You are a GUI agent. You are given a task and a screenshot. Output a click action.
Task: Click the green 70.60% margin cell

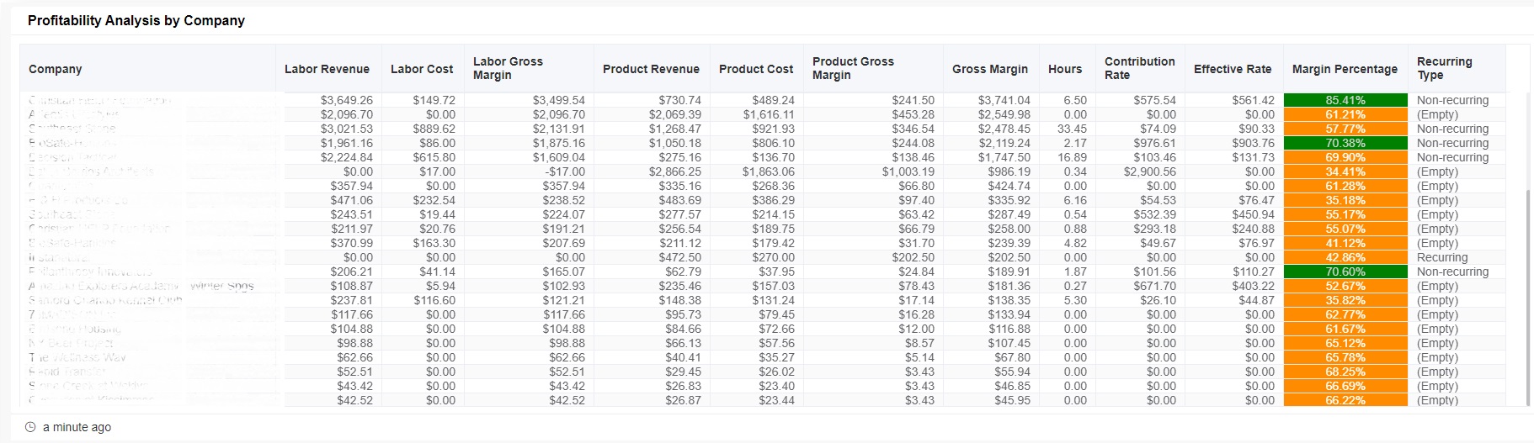point(1345,272)
